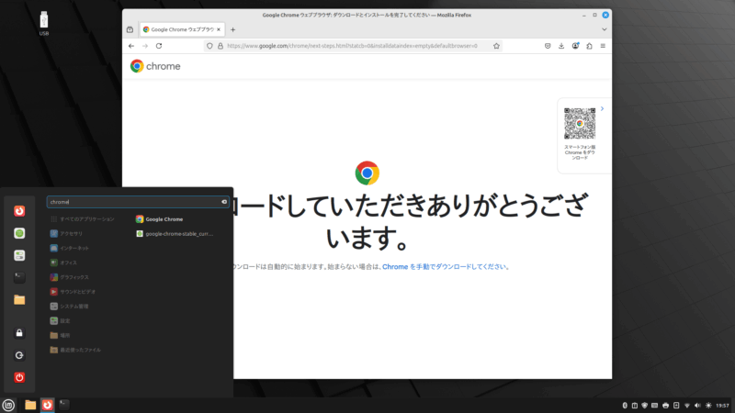Click the QR code for smartphone Chrome
735x413 pixels.
pos(580,124)
